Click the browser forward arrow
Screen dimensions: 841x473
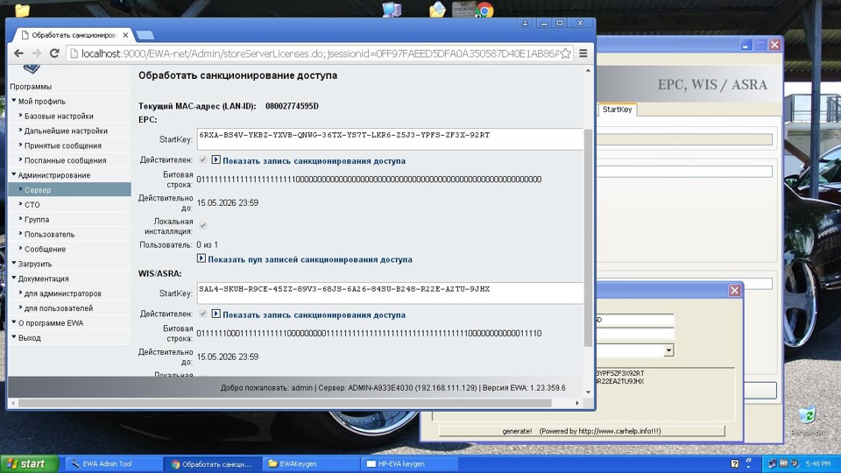(37, 53)
